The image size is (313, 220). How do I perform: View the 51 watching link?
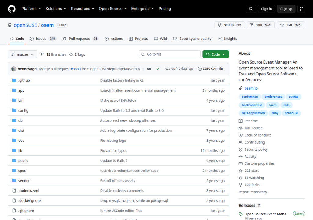click(x=252, y=178)
